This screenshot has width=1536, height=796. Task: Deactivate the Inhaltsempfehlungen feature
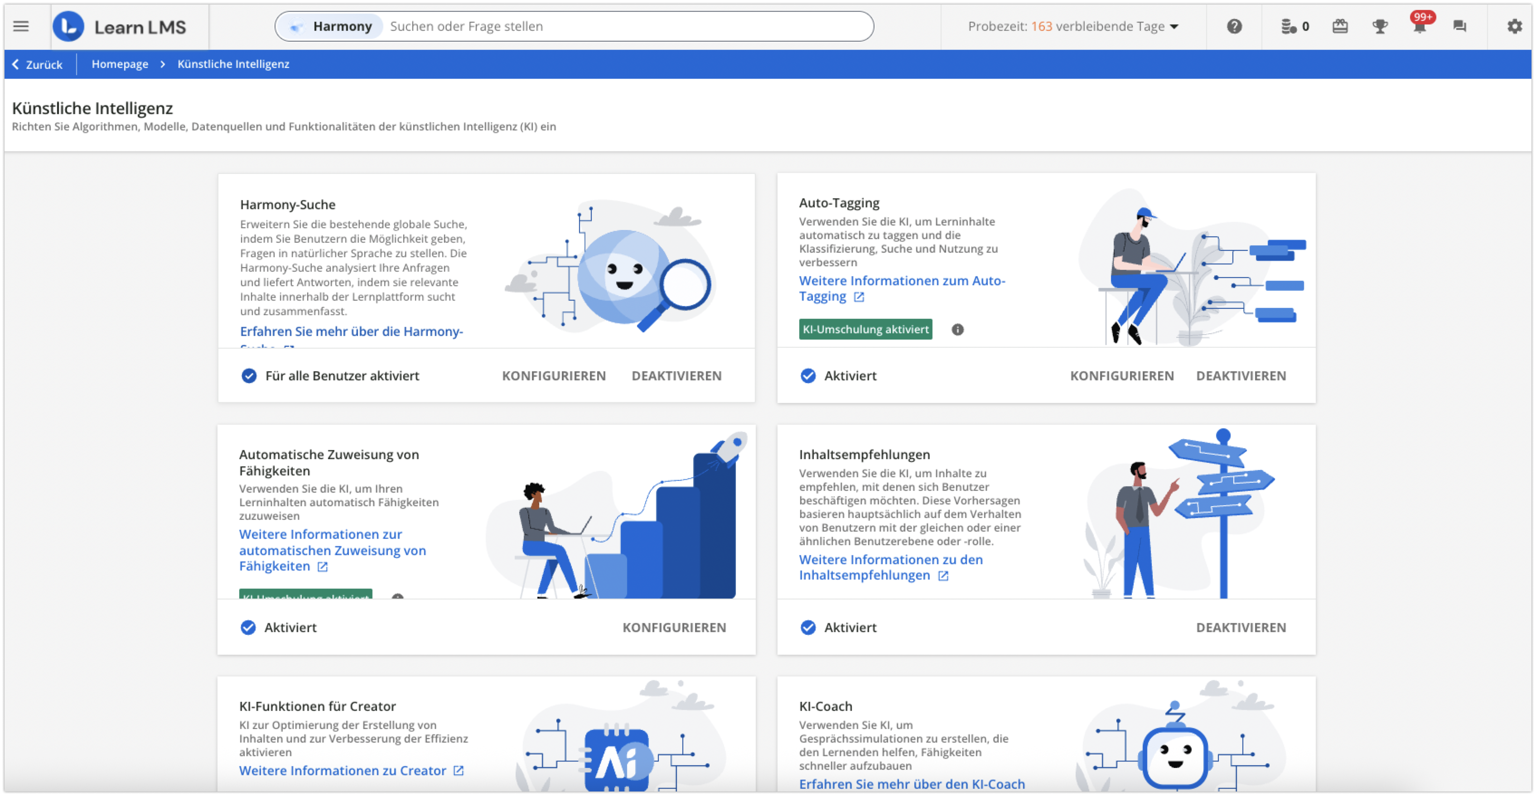coord(1240,628)
